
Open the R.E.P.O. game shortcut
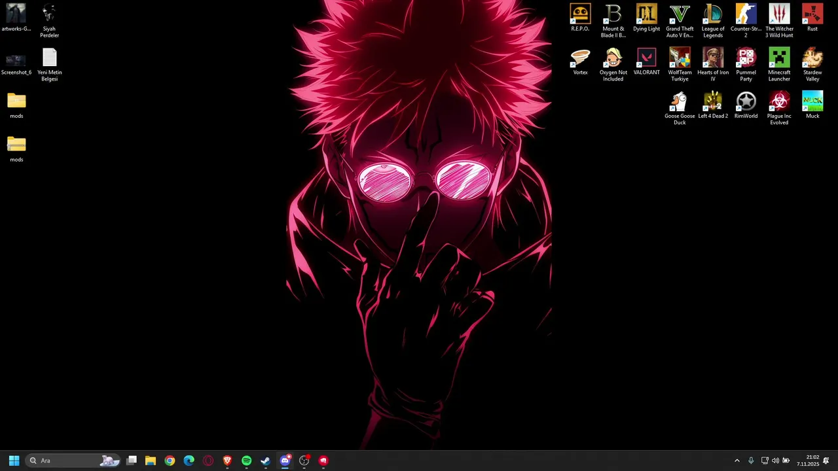580,18
